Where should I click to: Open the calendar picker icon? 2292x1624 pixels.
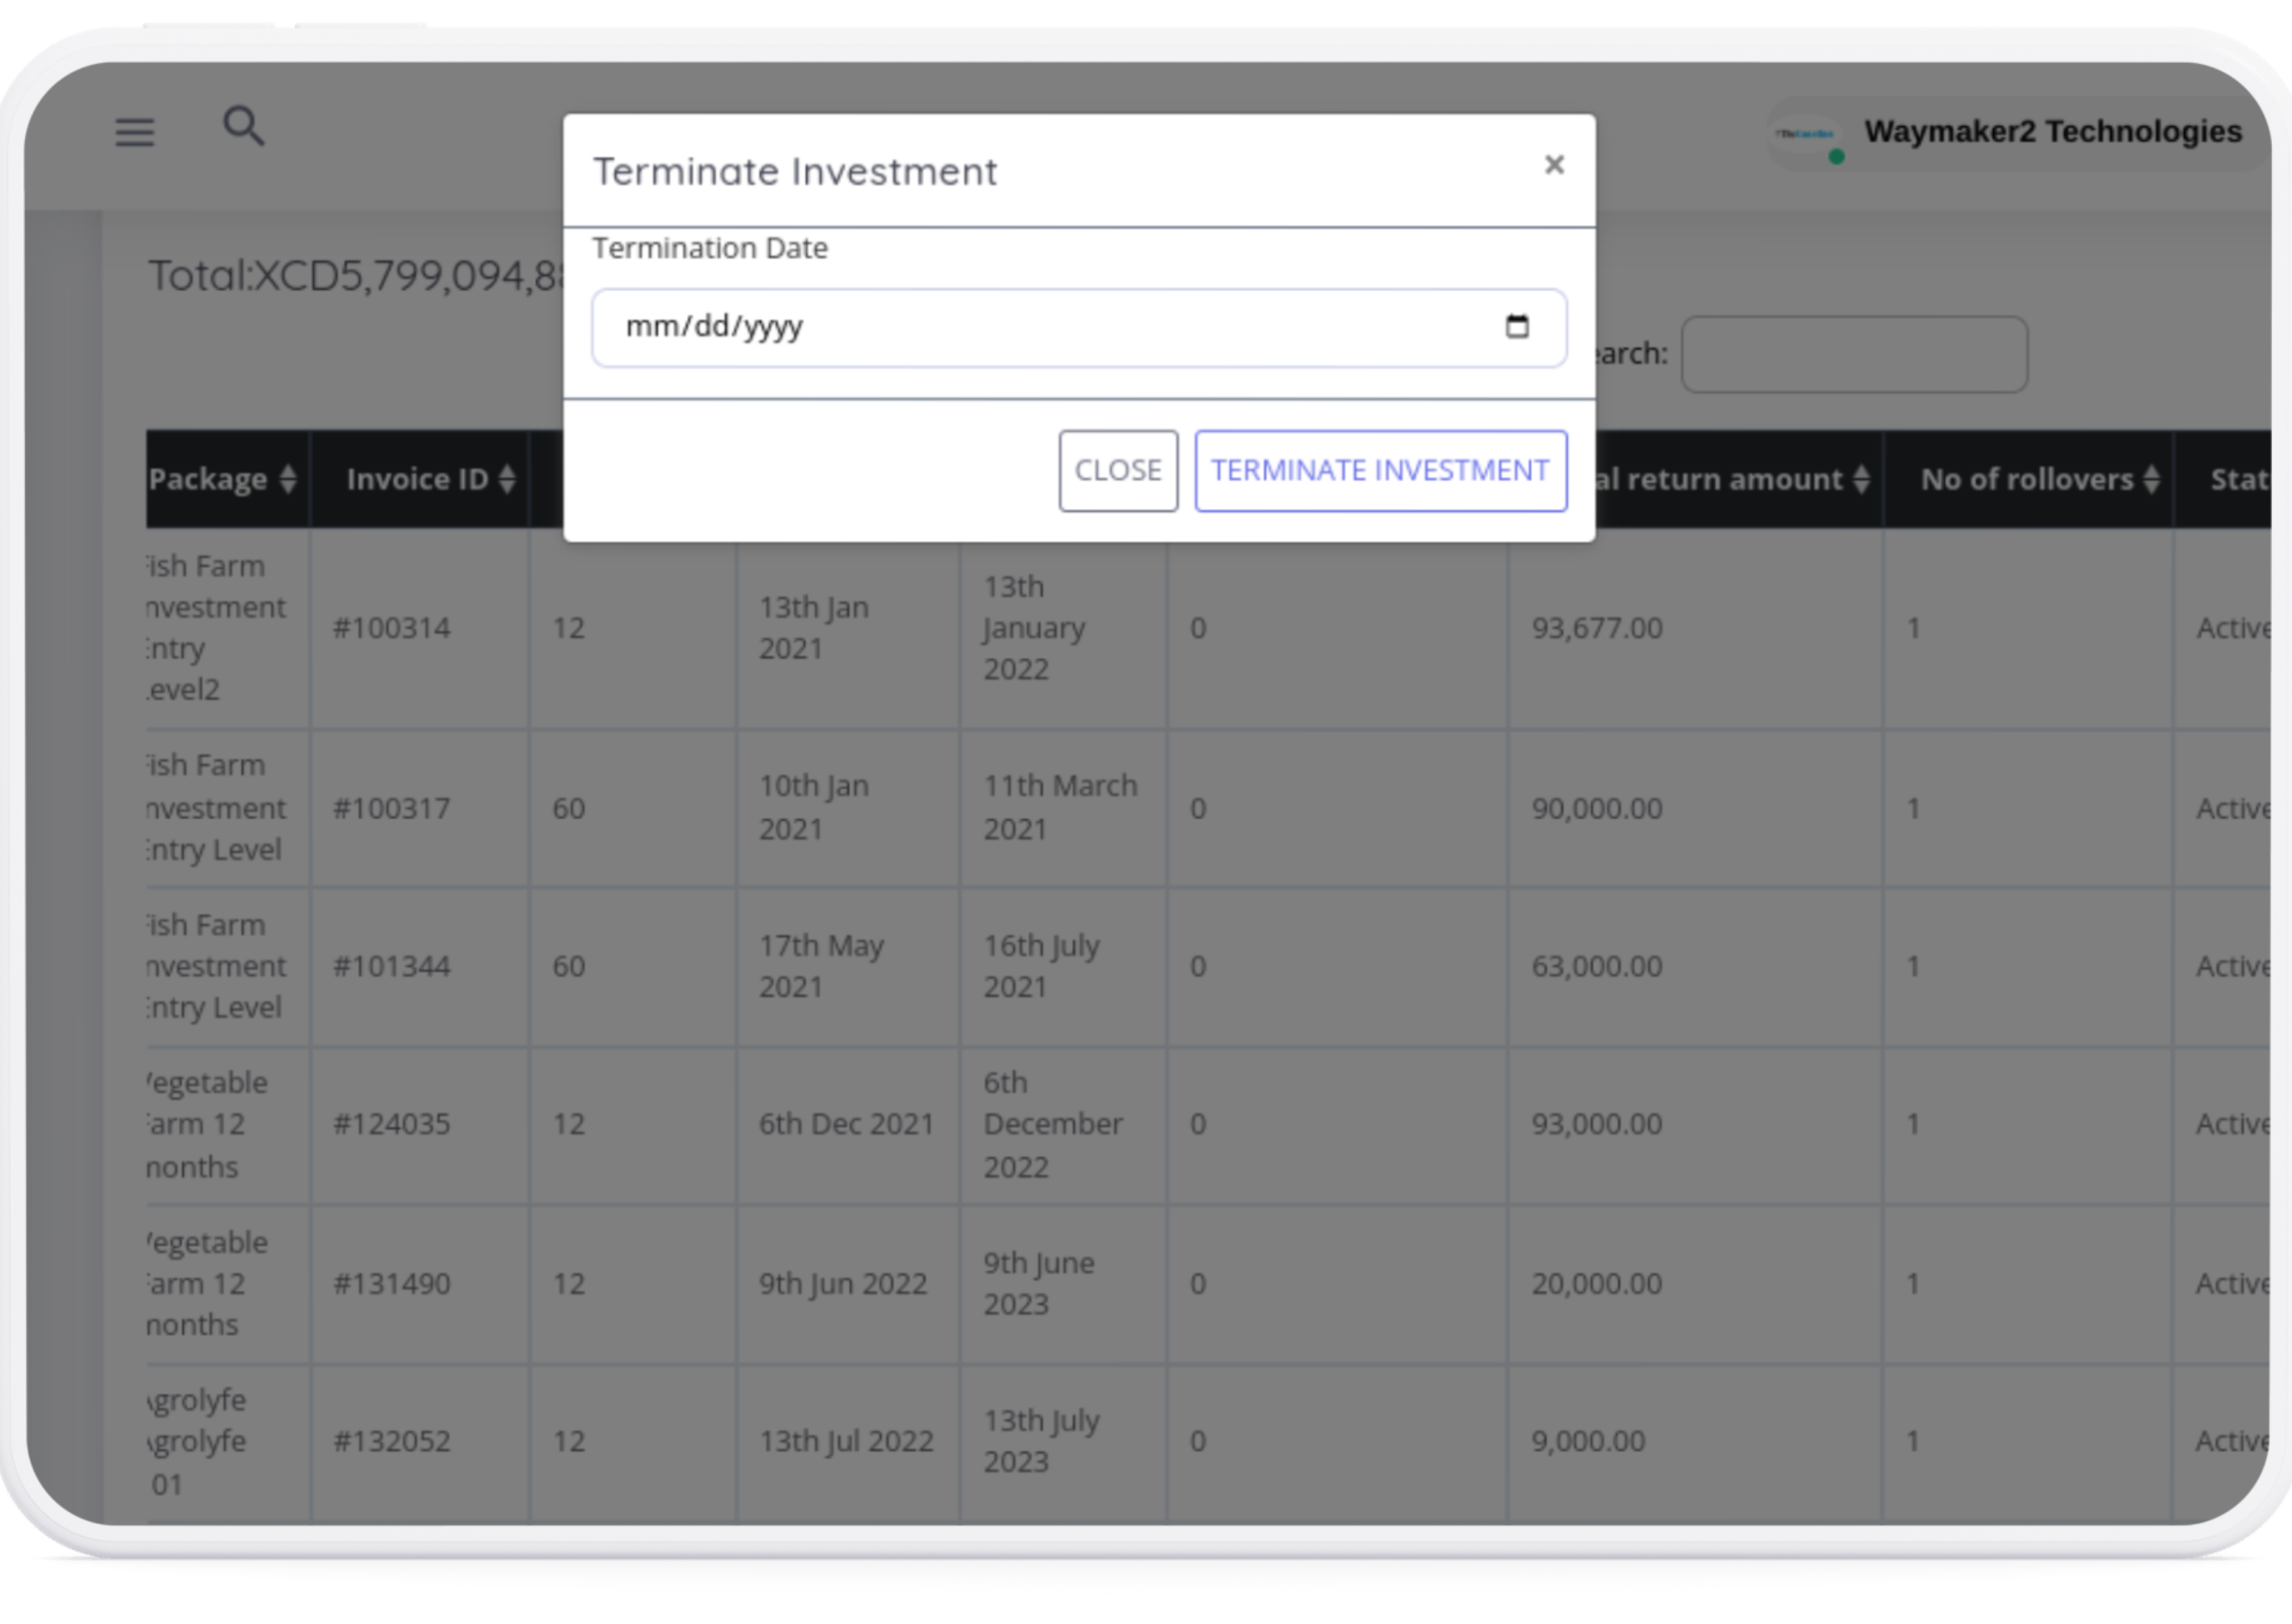pyautogui.click(x=1517, y=327)
